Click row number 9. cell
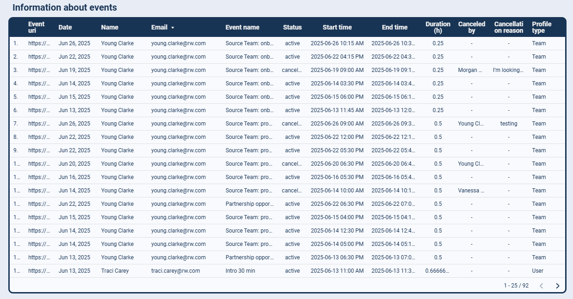The height and width of the screenshot is (299, 573). click(16, 150)
